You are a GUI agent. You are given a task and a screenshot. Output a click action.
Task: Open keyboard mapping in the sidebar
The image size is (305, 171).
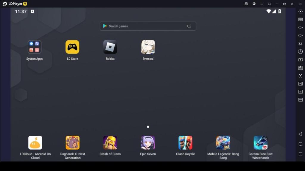[x=300, y=20]
